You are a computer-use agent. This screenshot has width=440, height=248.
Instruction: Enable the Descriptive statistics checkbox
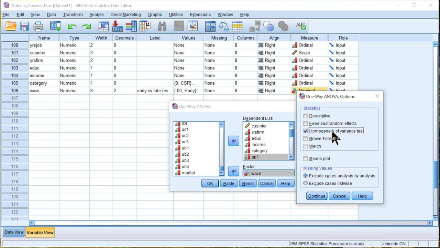(x=305, y=116)
